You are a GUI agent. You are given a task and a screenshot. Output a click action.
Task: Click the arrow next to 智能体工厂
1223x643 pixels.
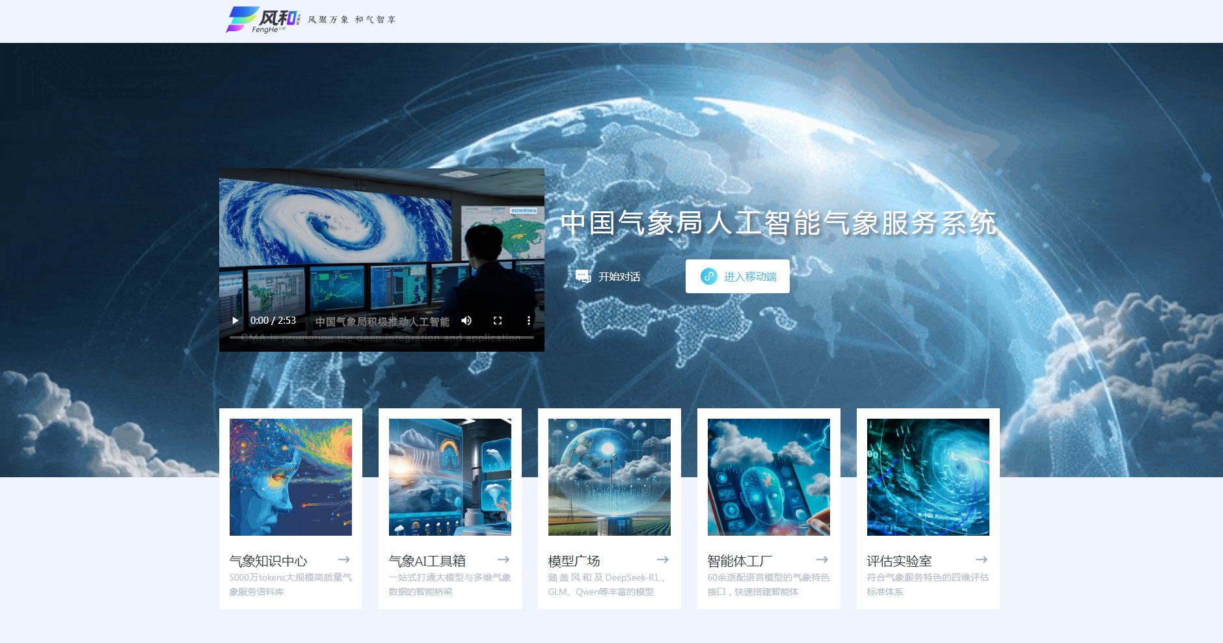[822, 560]
